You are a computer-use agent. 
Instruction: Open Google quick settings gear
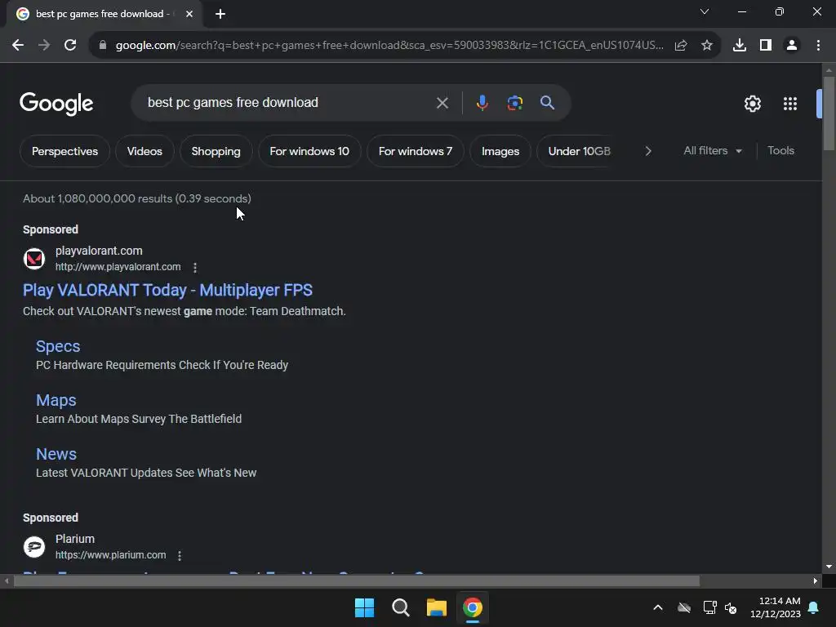(x=752, y=104)
